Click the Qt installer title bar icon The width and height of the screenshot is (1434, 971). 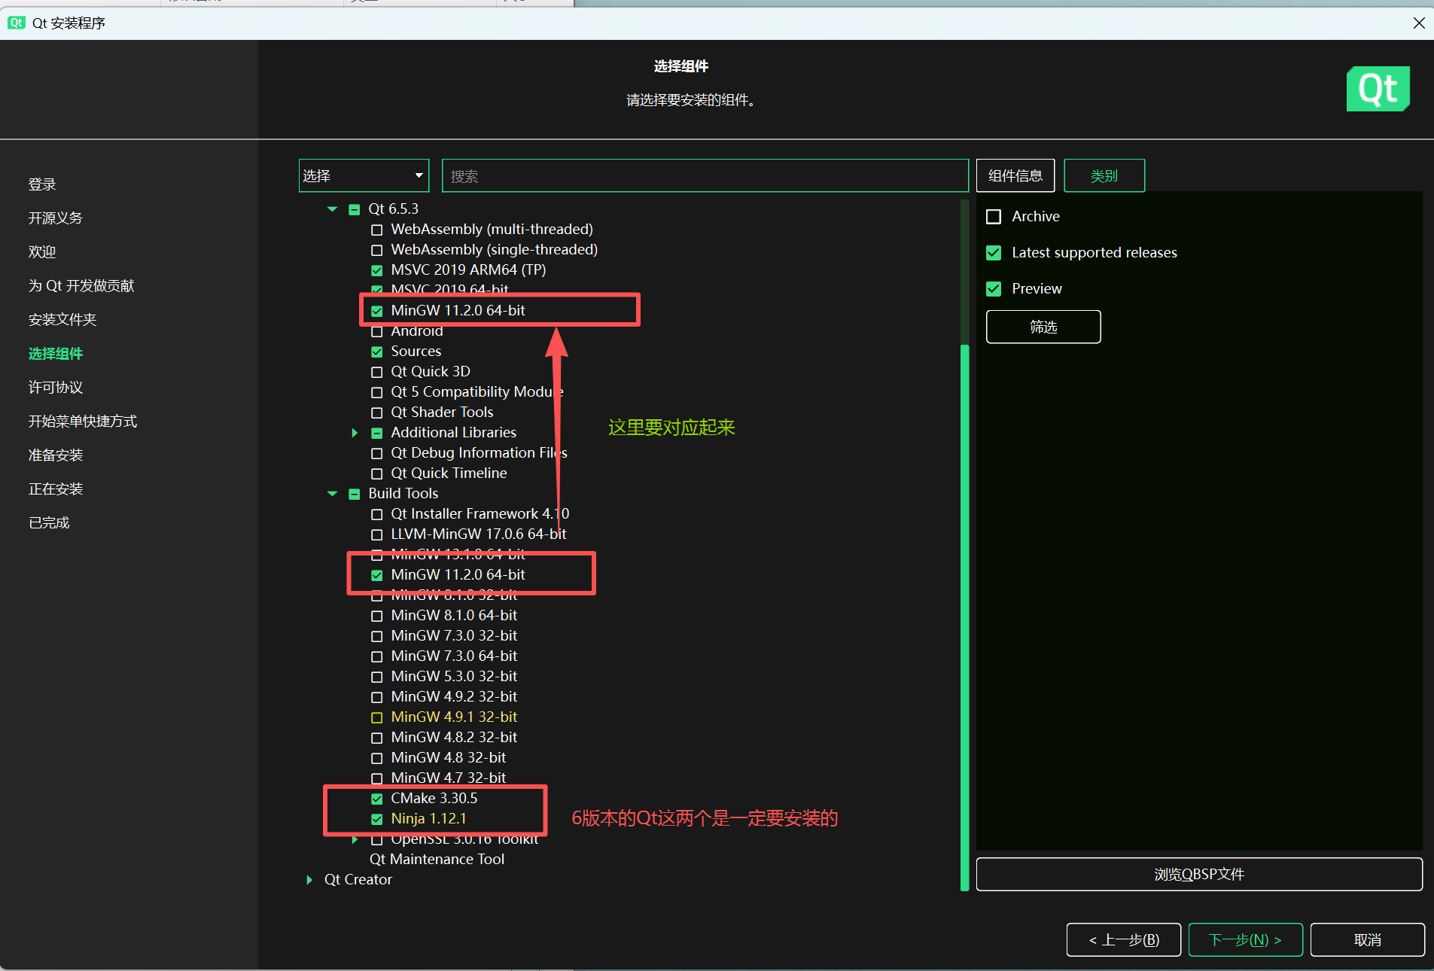point(16,23)
